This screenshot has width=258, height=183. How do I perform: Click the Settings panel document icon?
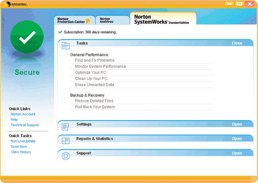pyautogui.click(x=65, y=127)
